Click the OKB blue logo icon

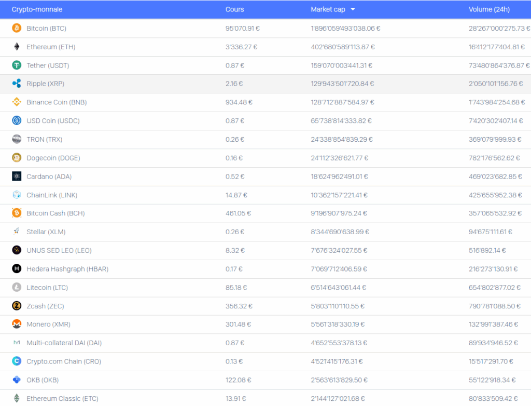click(x=17, y=380)
